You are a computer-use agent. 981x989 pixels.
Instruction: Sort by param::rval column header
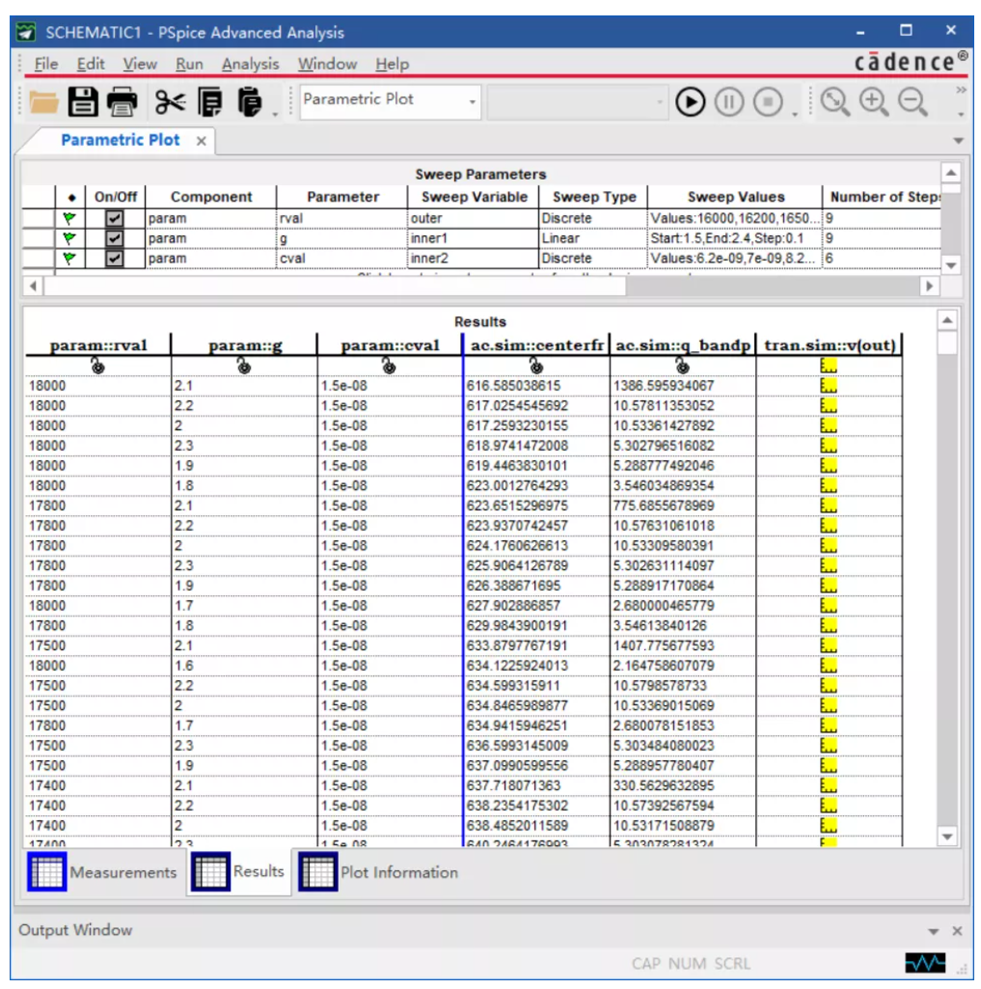(97, 345)
